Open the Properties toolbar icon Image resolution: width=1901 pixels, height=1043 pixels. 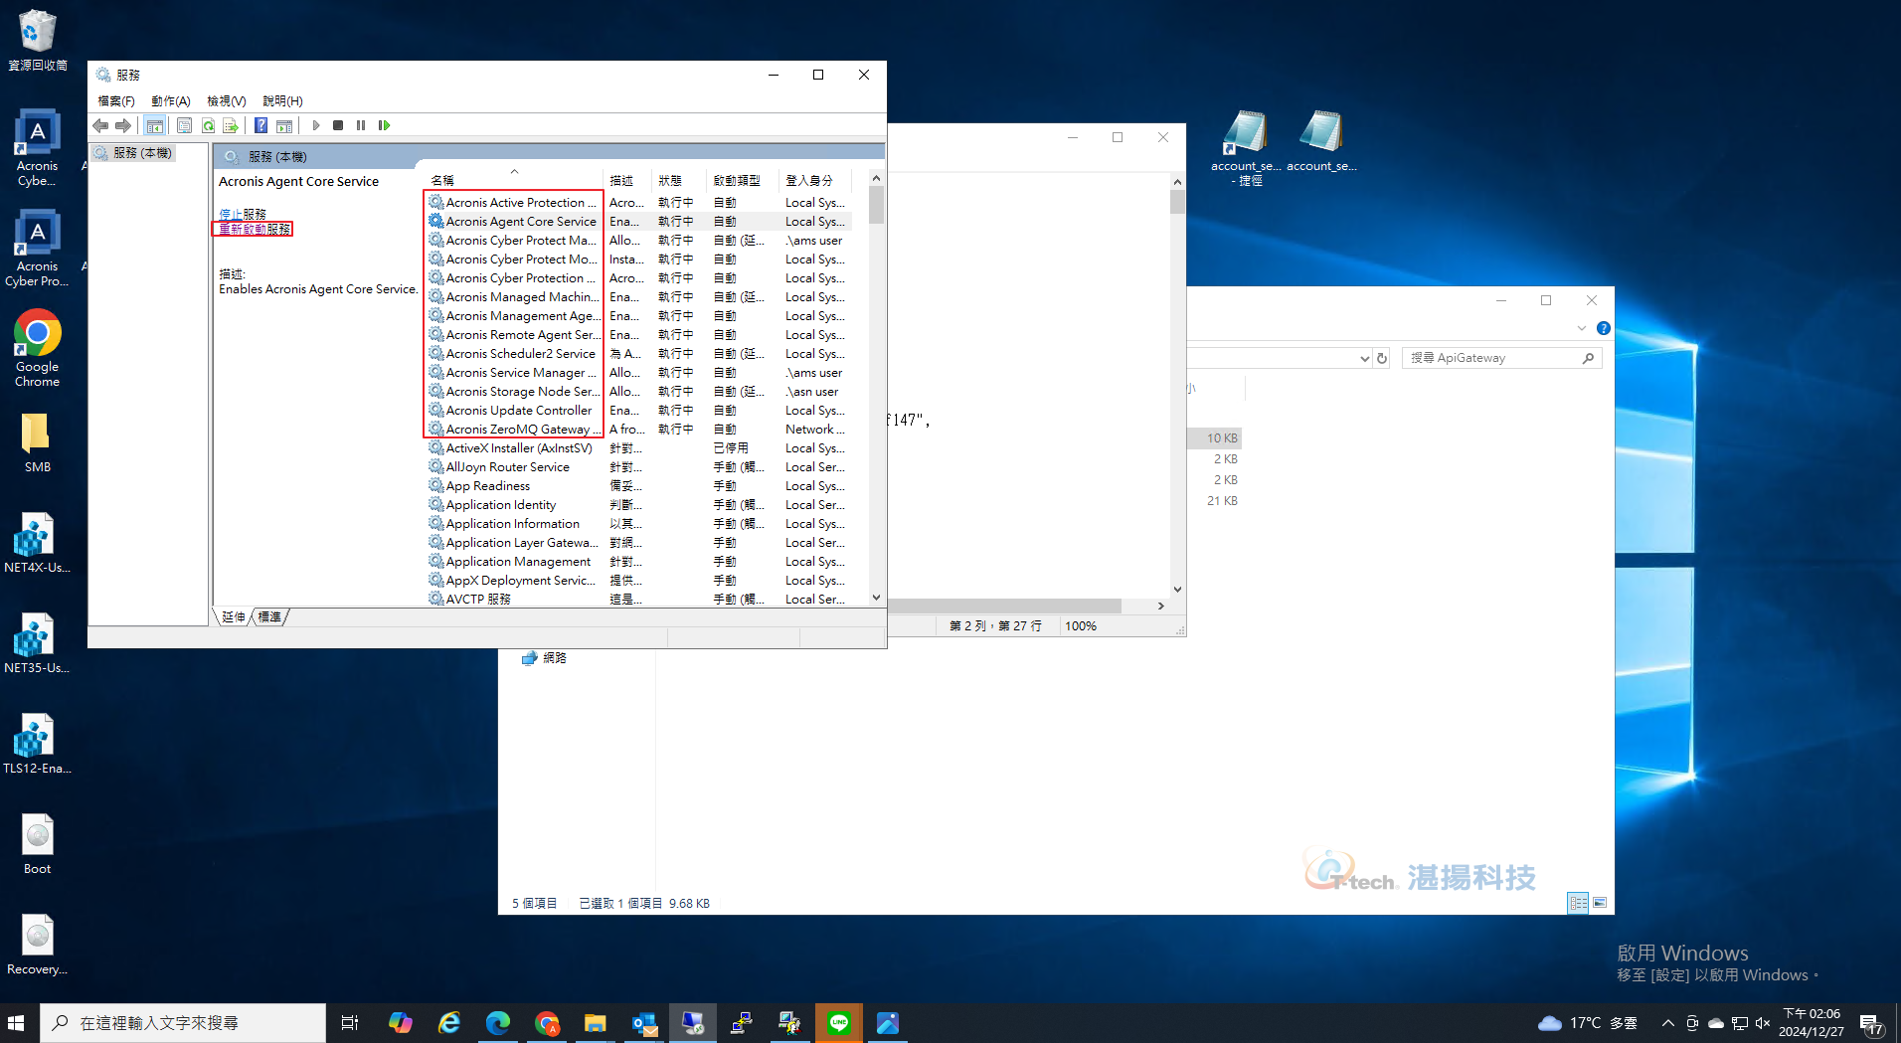pos(184,125)
